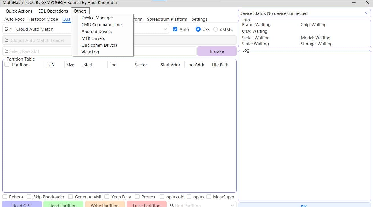The image size is (373, 207).
Task: Toggle the Protect option
Action: (136, 196)
